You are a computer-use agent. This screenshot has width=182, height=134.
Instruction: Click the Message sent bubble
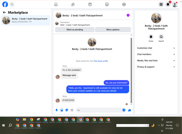[69, 76]
